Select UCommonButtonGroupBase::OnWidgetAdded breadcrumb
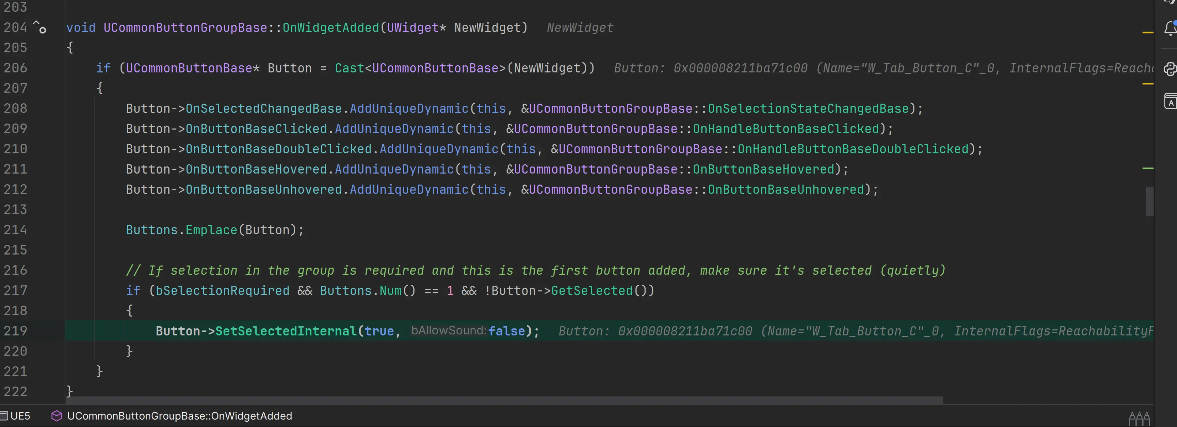This screenshot has width=1177, height=427. click(x=179, y=416)
